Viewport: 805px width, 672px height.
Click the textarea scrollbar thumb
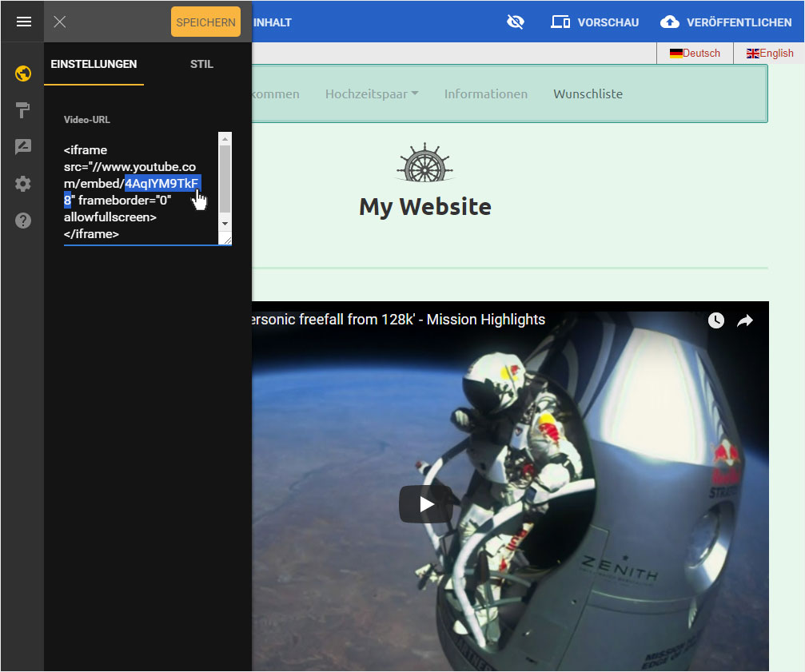pyautogui.click(x=225, y=178)
